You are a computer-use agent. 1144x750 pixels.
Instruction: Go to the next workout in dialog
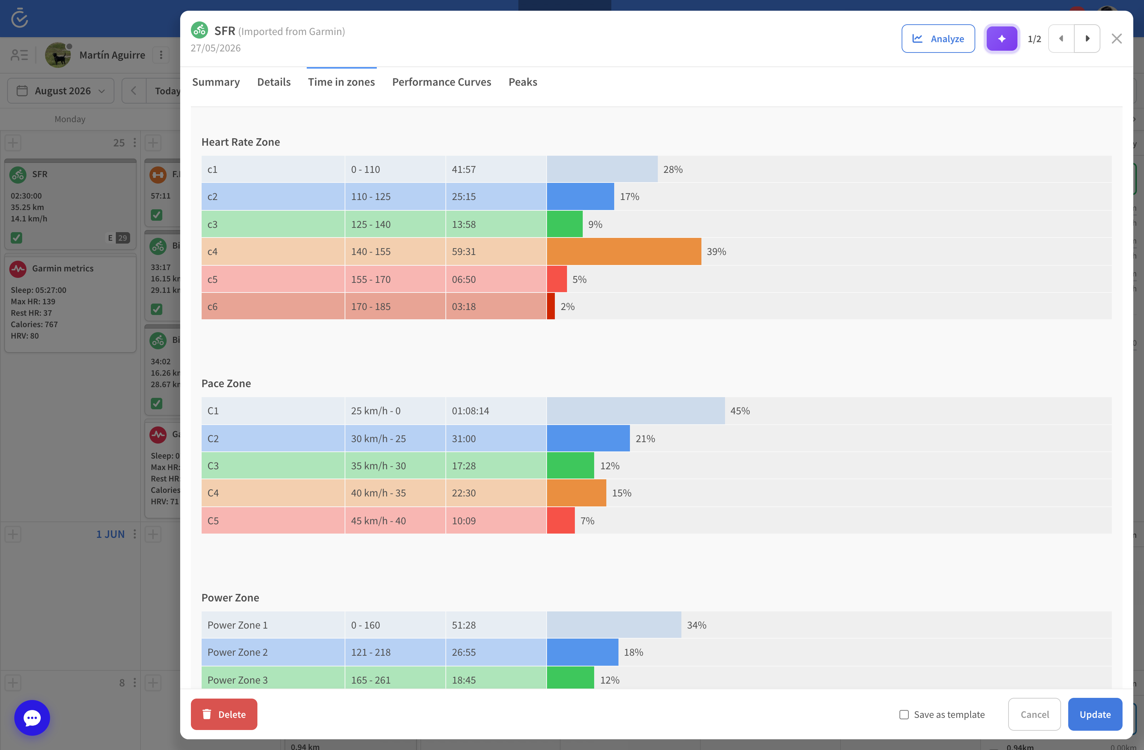1087,39
